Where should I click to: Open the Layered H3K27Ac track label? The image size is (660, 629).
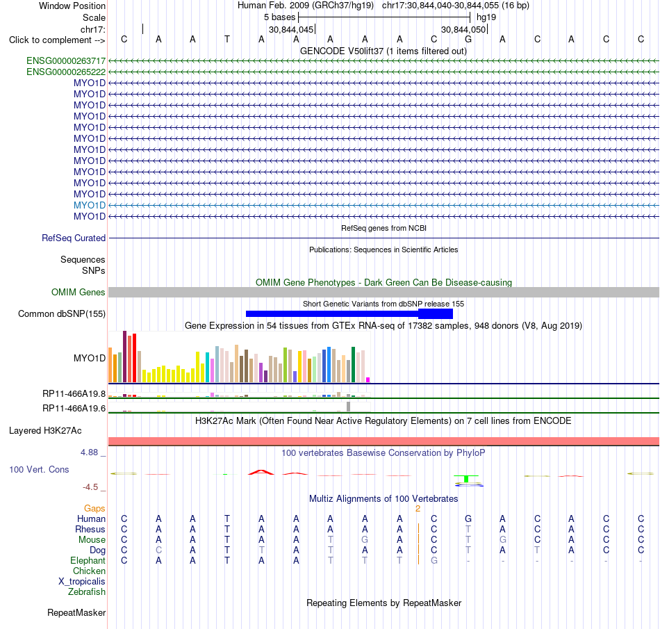tap(45, 431)
